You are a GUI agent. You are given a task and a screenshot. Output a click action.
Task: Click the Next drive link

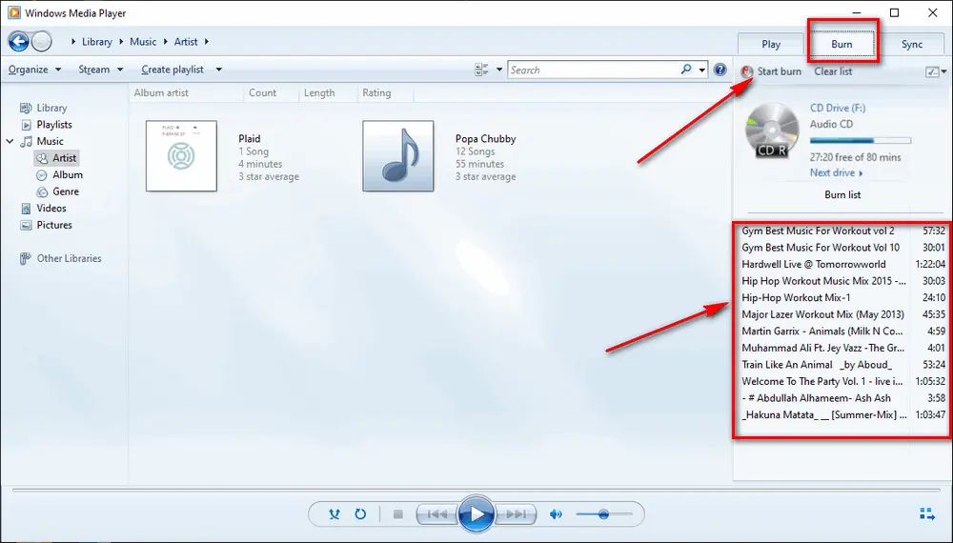pyautogui.click(x=837, y=172)
